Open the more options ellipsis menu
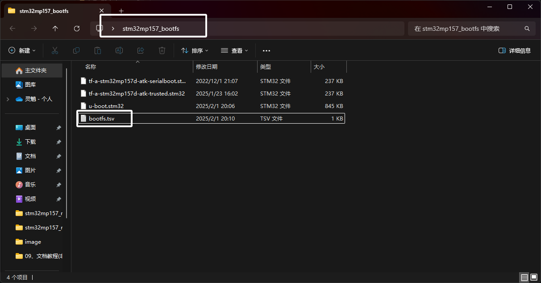The width and height of the screenshot is (541, 283). (266, 51)
